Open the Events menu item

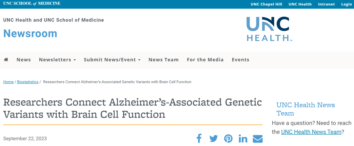pos(241,60)
